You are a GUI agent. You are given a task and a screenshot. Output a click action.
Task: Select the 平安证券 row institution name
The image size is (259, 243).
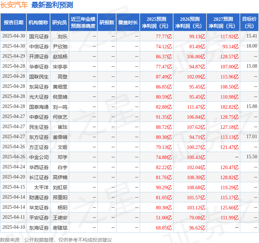point(39,217)
